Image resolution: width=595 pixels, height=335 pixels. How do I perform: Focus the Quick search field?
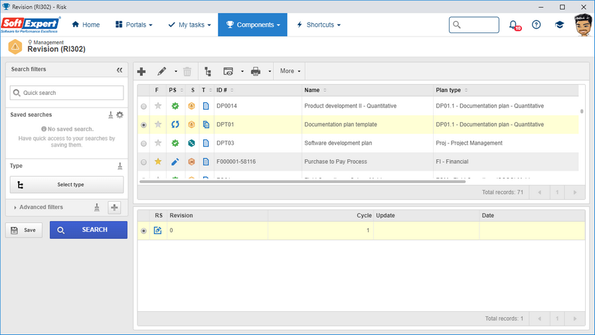67,93
